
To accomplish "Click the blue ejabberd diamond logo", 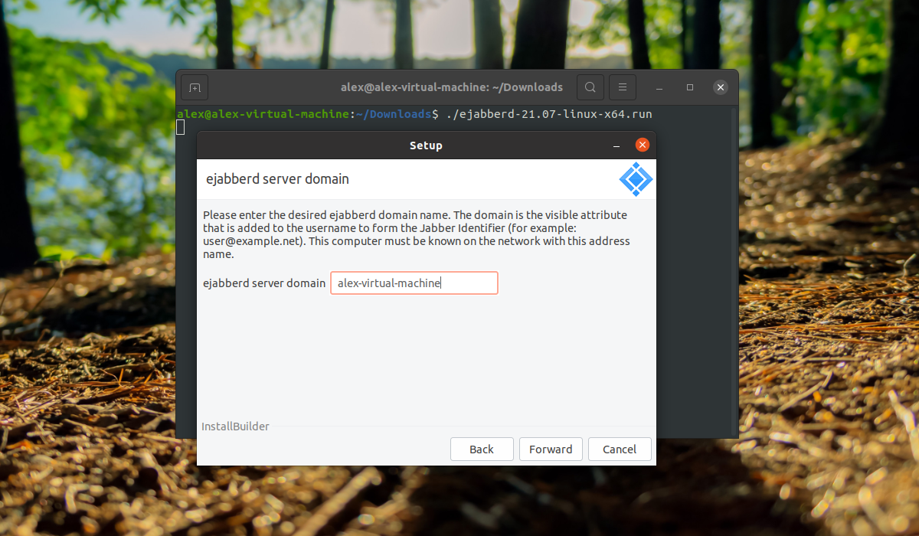I will coord(636,179).
